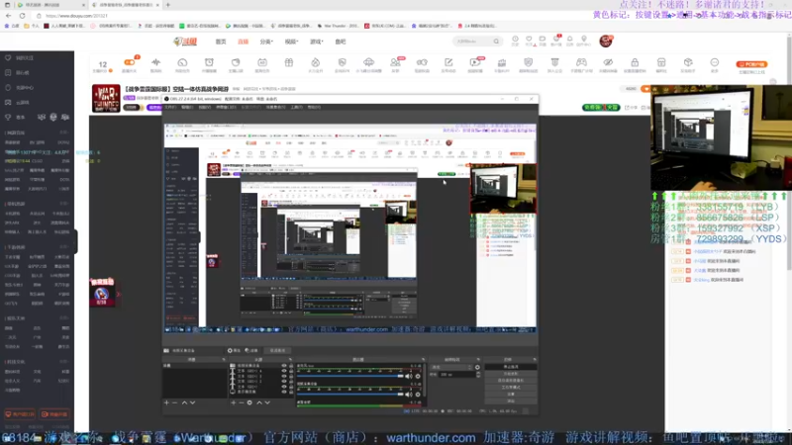Viewport: 792px width, 445px height.
Task: Toggle visibility of 视频采集设备 source
Action: 284,366
